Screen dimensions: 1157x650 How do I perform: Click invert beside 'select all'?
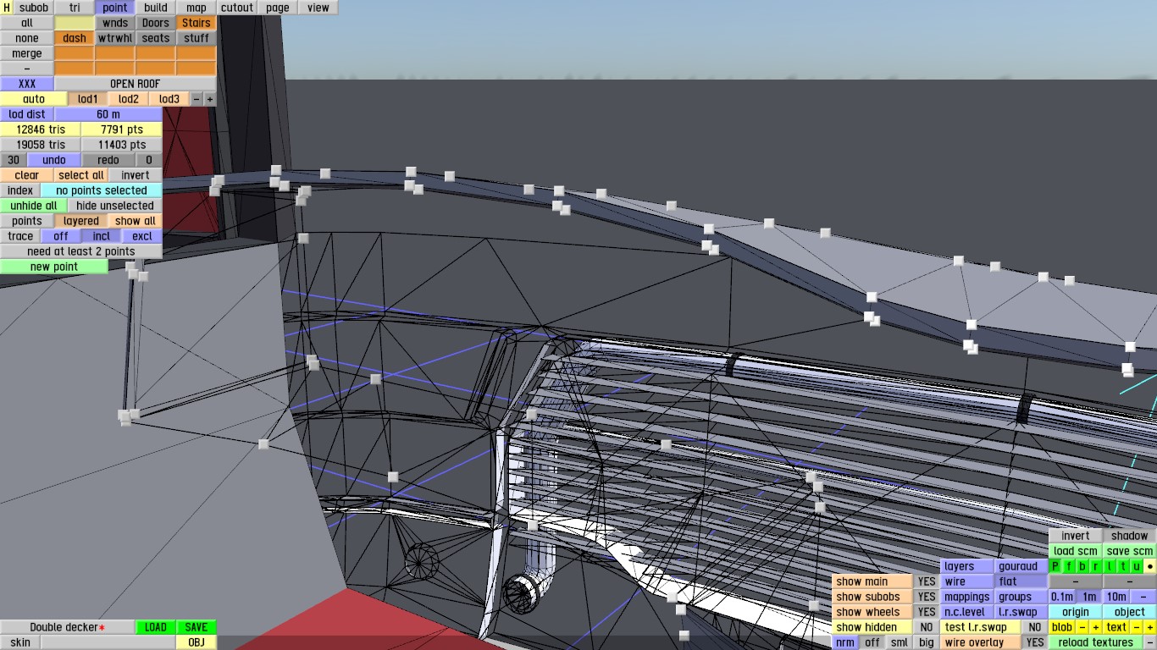point(136,175)
